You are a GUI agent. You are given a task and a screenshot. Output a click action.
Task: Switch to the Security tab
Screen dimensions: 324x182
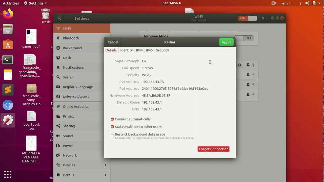[162, 50]
